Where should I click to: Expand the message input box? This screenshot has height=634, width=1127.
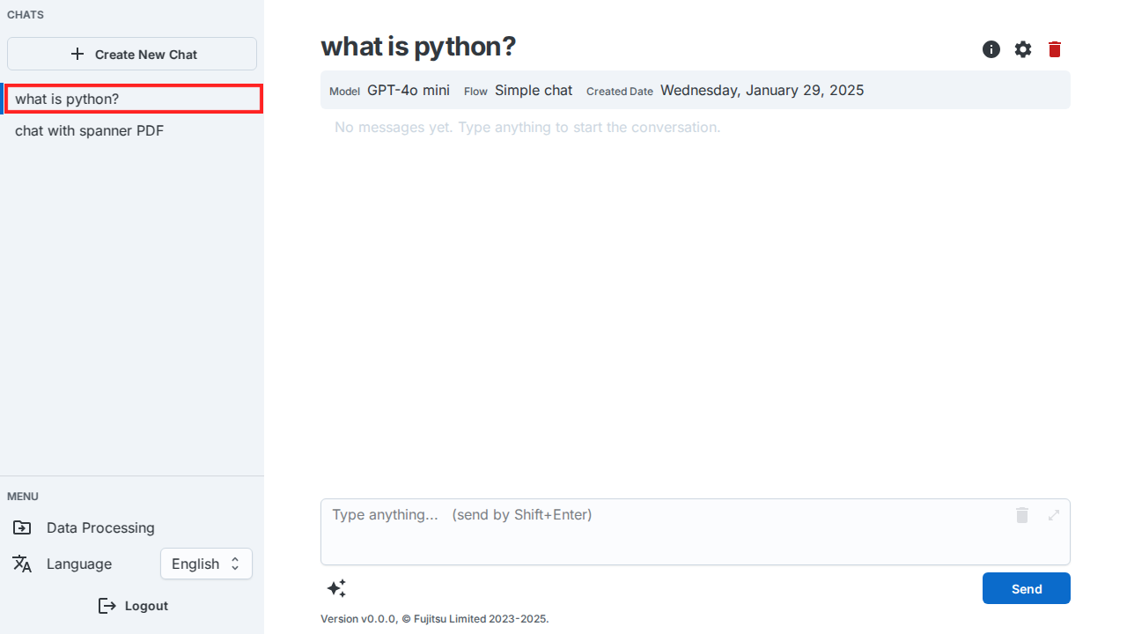pos(1054,515)
